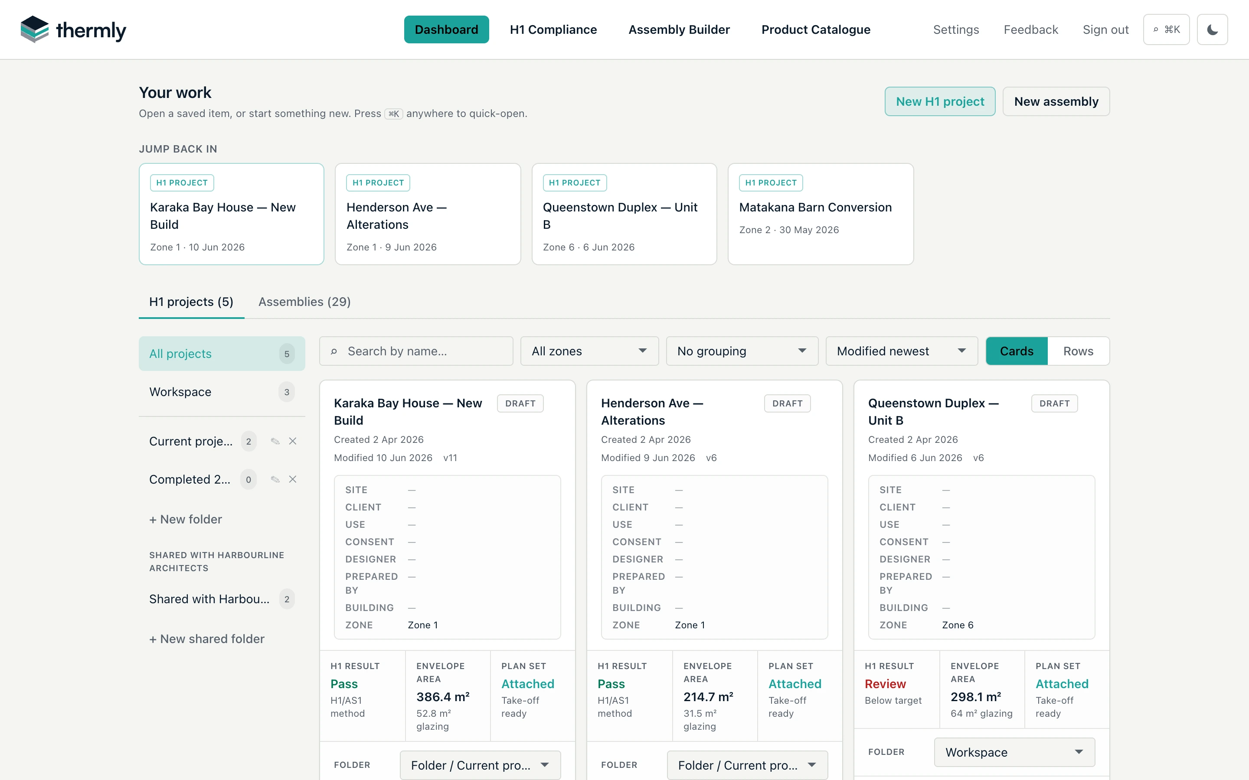Click Review result on Queenstown card
Image resolution: width=1249 pixels, height=780 pixels.
click(885, 683)
